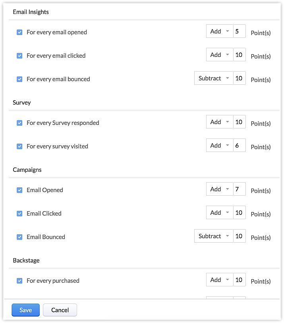284x323 pixels.
Task: Expand Add dropdown for Survey responded
Action: click(219, 122)
